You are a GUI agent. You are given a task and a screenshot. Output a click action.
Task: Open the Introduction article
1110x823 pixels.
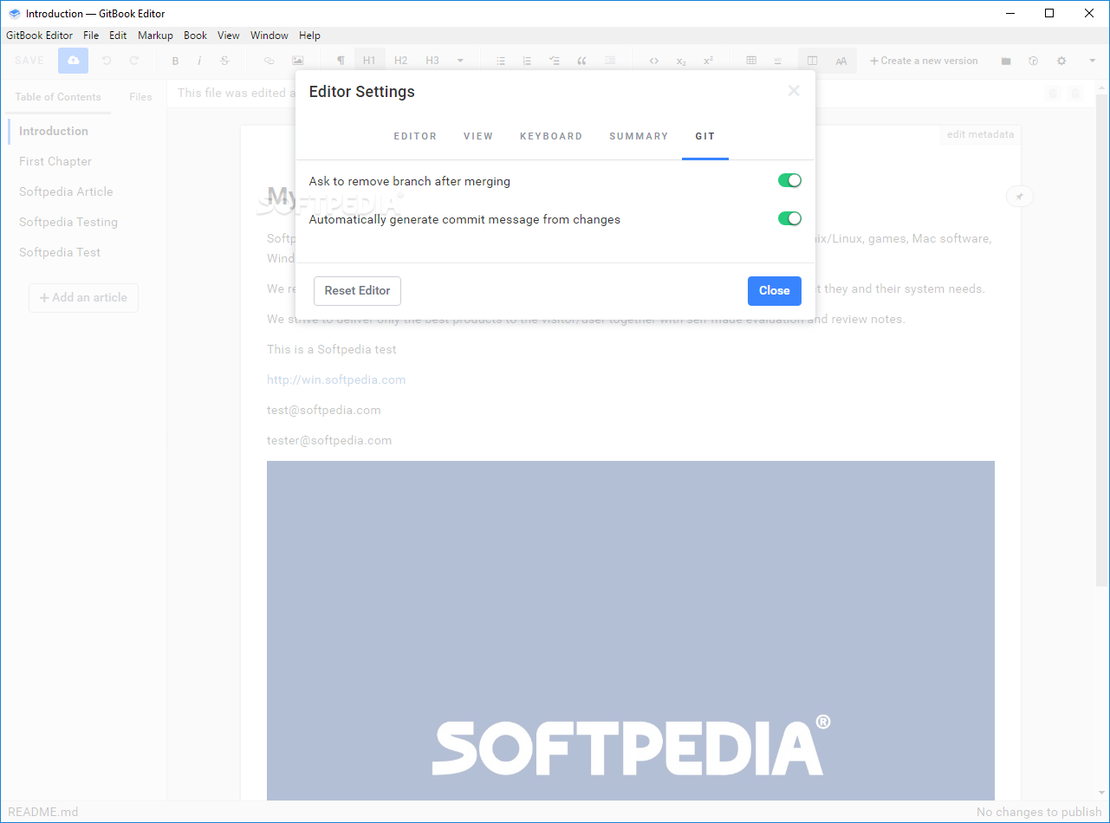click(54, 131)
